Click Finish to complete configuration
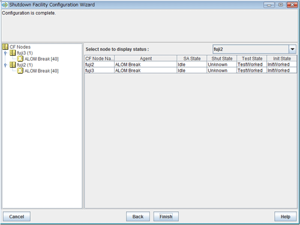The image size is (300, 225). click(166, 217)
